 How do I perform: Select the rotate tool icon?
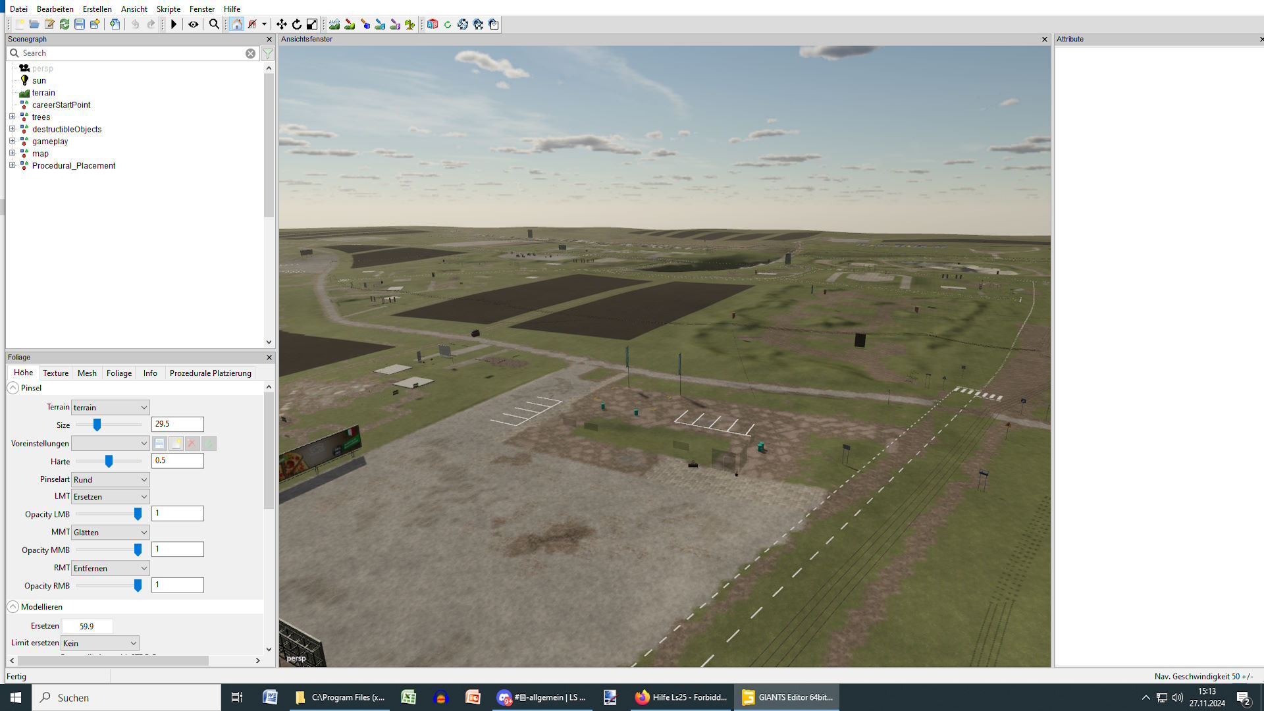coord(297,24)
